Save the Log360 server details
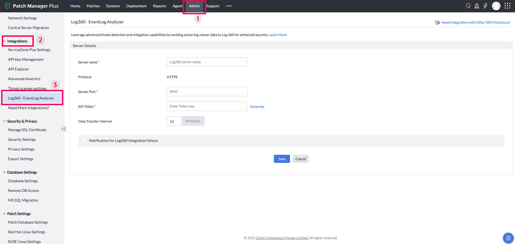The image size is (515, 244). (x=282, y=159)
